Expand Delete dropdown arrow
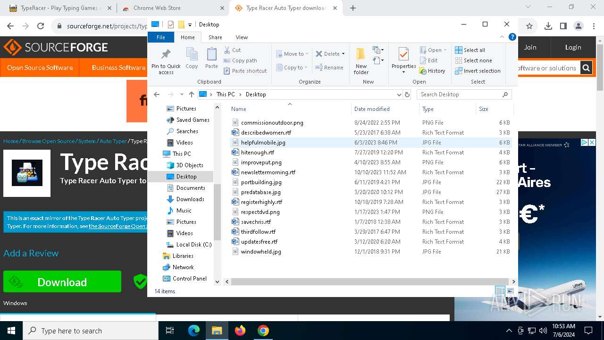The width and height of the screenshot is (604, 340). tap(343, 54)
